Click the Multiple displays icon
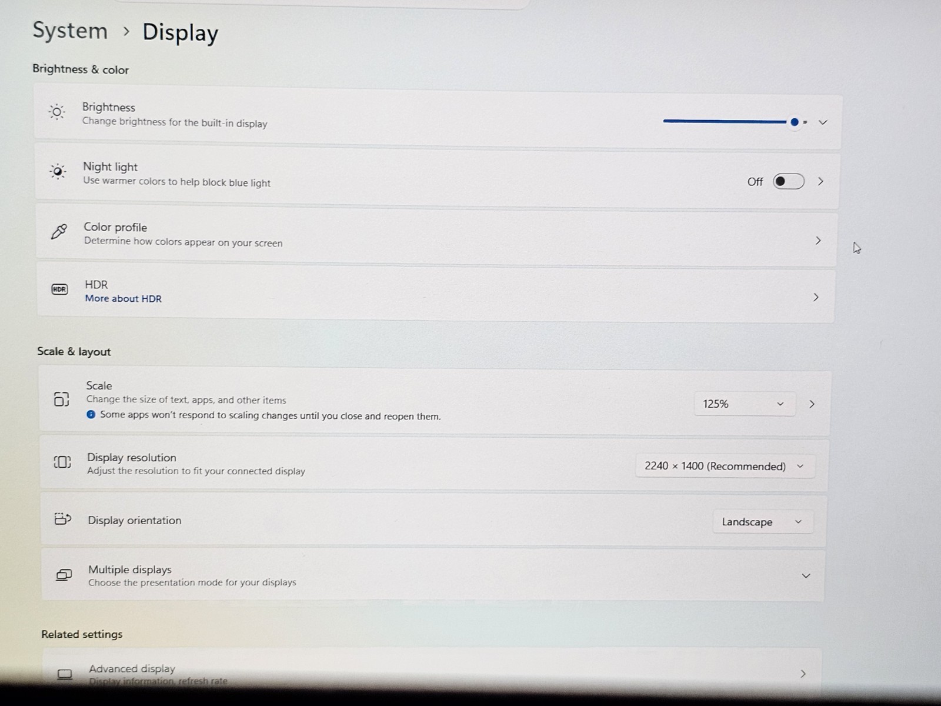941x706 pixels. pyautogui.click(x=64, y=575)
